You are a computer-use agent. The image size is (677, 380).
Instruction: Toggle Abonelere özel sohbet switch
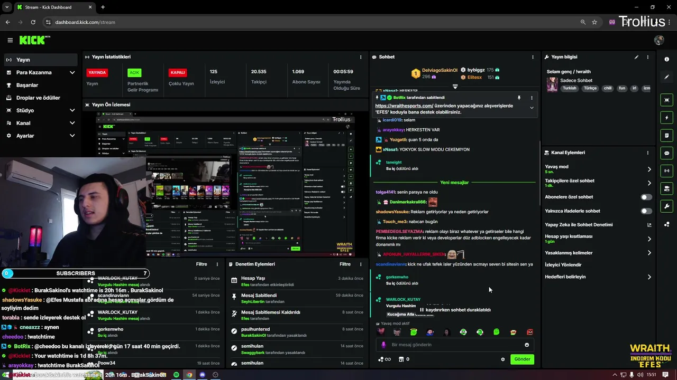coord(646,197)
